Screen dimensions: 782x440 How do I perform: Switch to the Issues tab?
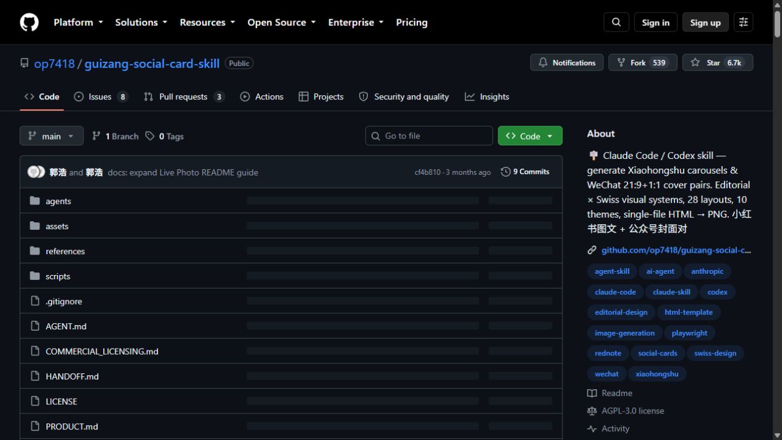click(x=101, y=96)
